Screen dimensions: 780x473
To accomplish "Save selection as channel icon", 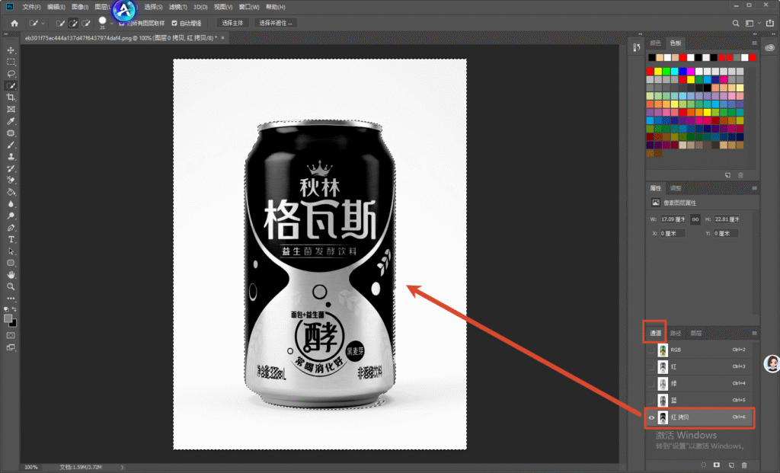I will tap(716, 465).
